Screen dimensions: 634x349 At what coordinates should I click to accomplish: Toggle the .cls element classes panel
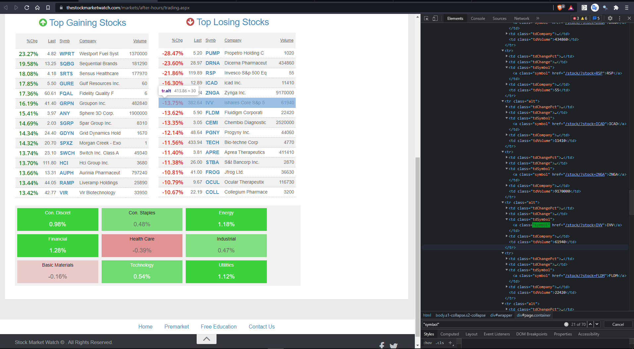coord(440,343)
